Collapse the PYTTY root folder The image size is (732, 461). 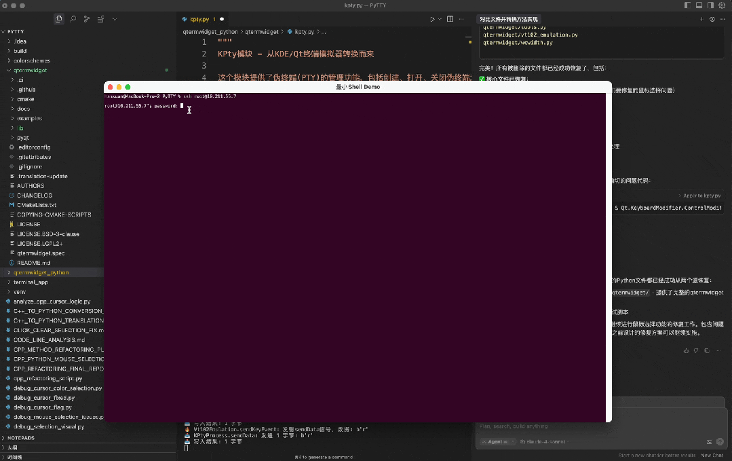click(16, 32)
